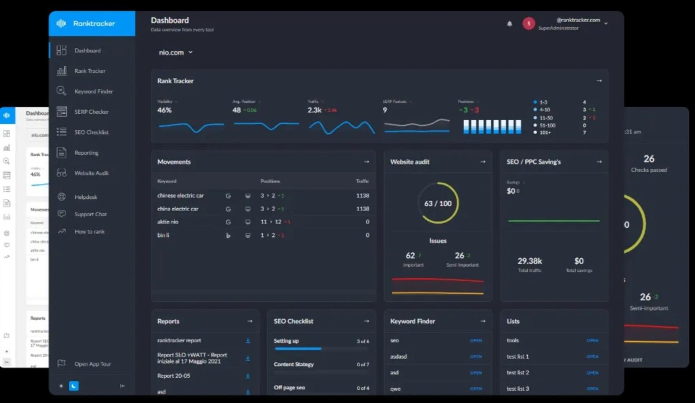Open the notifications bell icon
The height and width of the screenshot is (403, 695).
coord(510,24)
